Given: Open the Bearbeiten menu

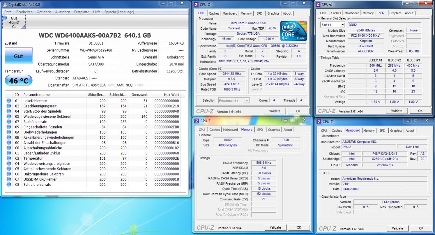Looking at the screenshot, I should pyautogui.click(x=24, y=12).
